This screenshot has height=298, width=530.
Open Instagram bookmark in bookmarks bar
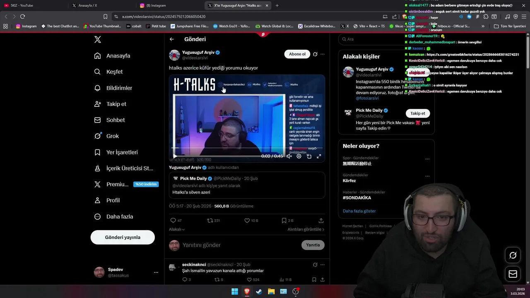[x=26, y=26]
